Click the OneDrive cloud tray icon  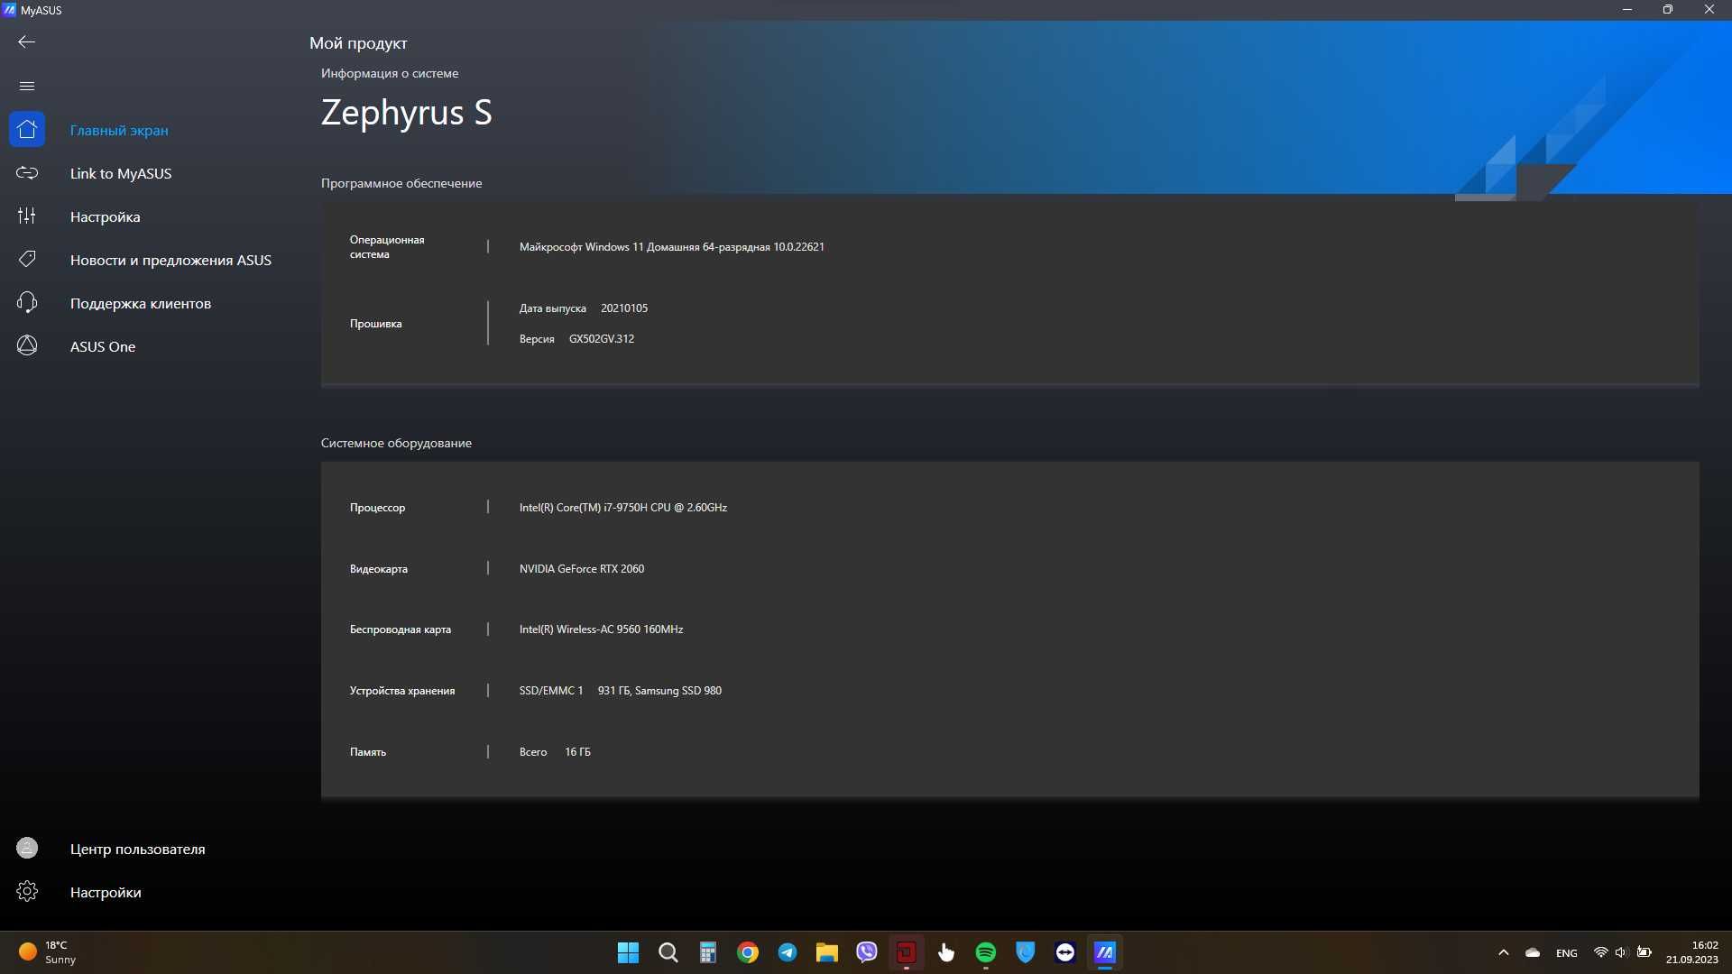1533,952
